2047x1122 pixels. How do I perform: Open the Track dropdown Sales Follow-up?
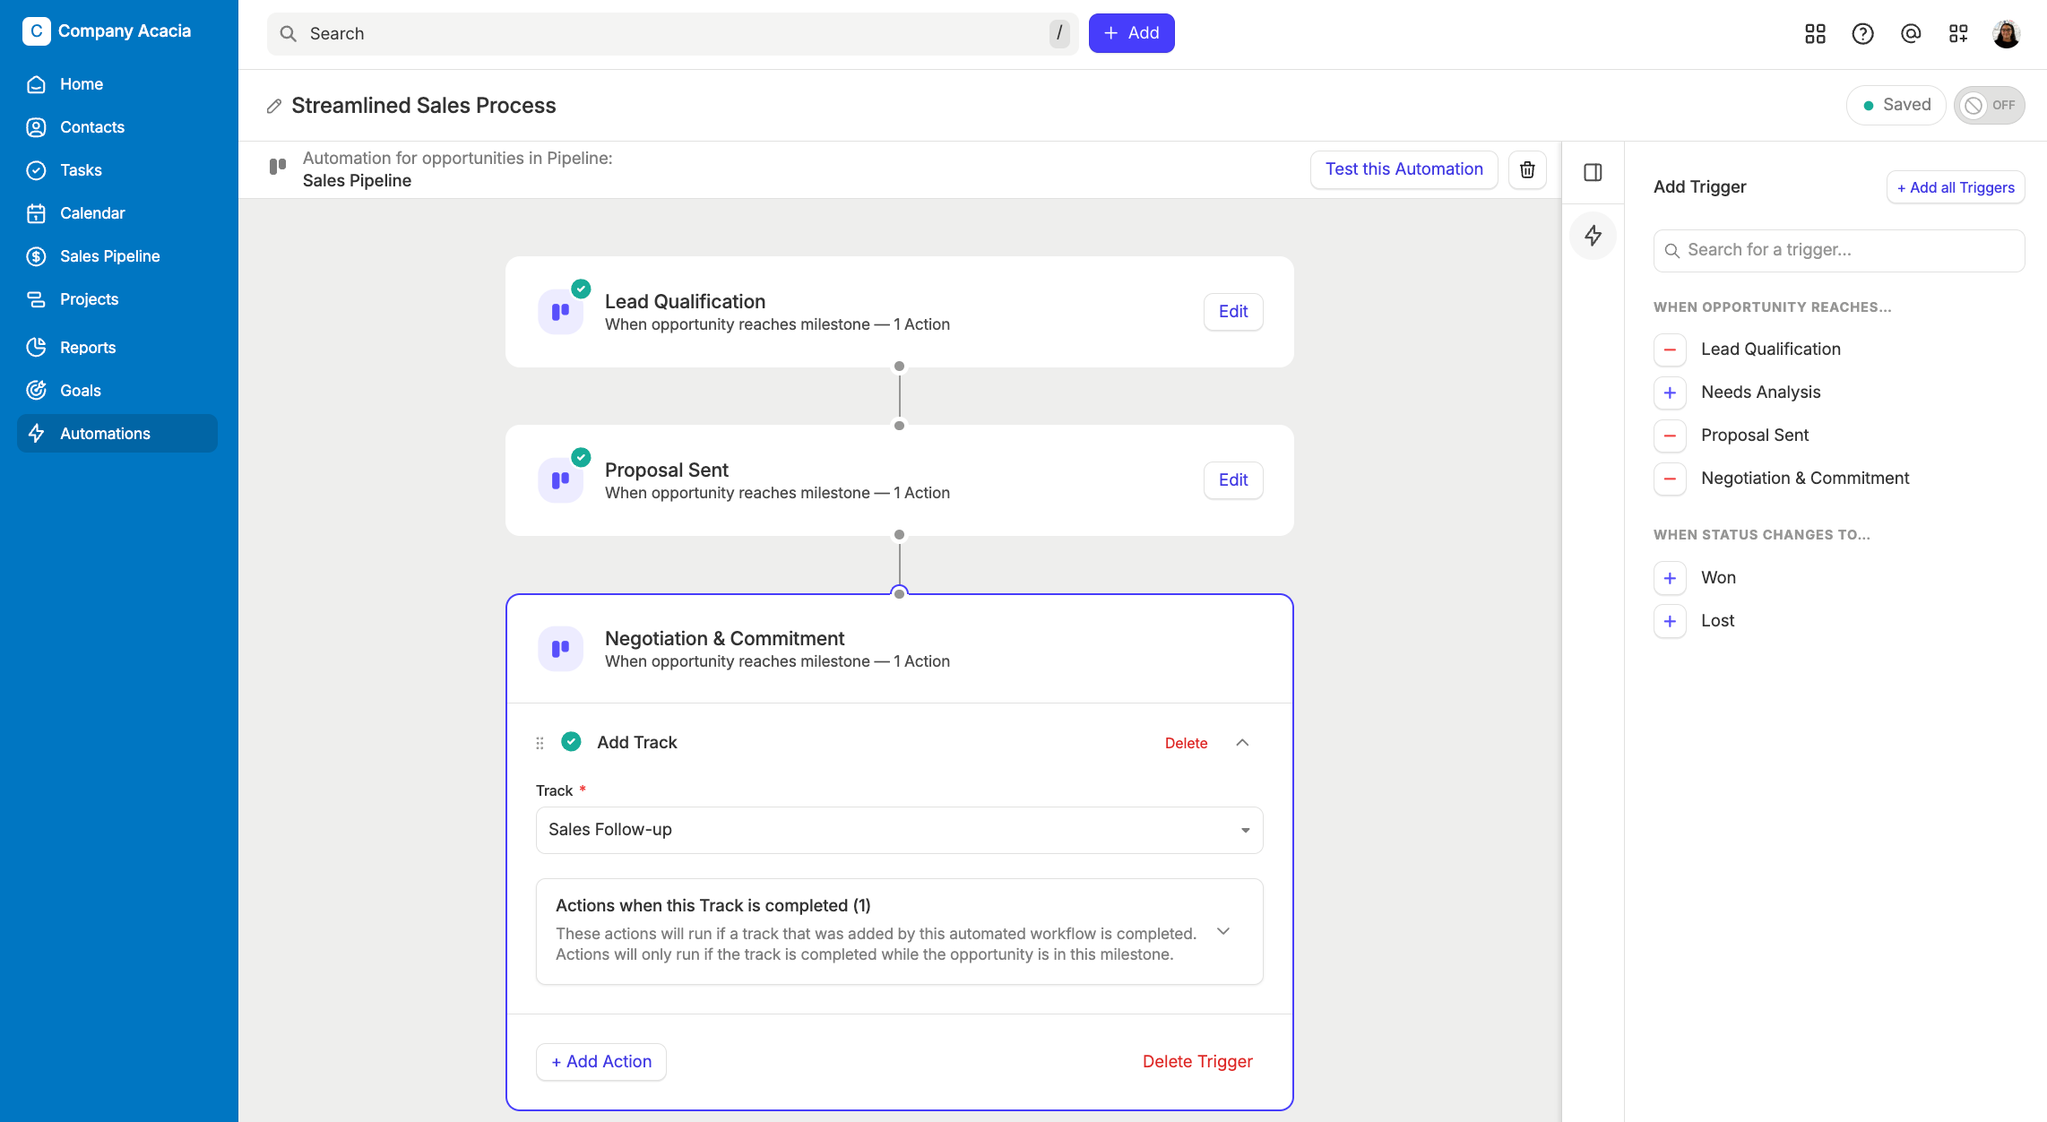899,830
